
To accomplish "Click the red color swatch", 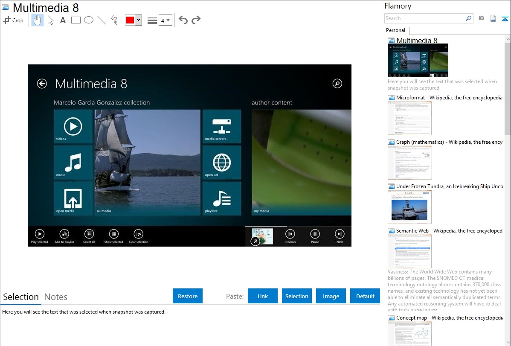I will (130, 20).
